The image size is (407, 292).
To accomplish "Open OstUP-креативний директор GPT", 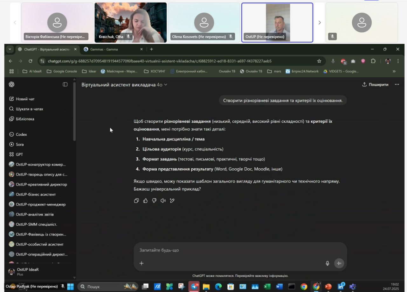I will click(38, 184).
